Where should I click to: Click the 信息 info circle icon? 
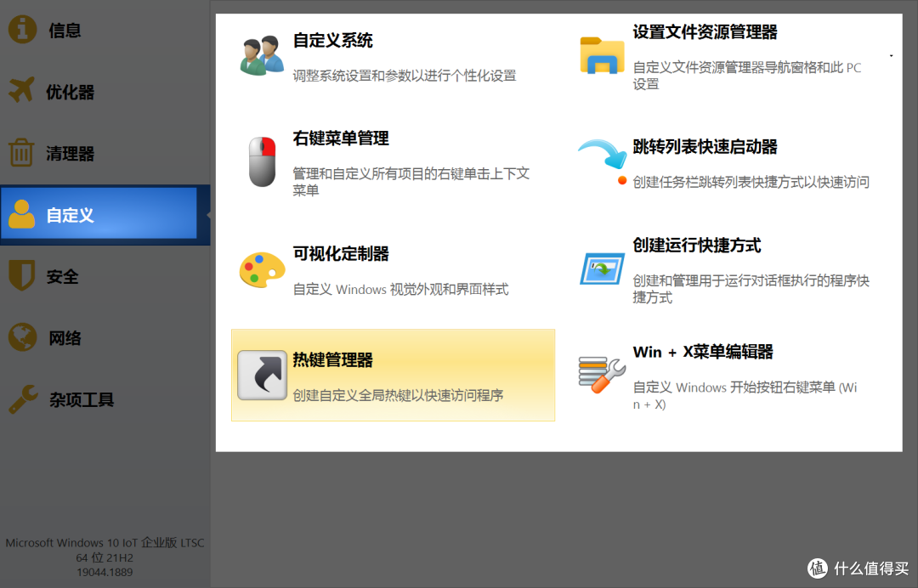point(22,29)
